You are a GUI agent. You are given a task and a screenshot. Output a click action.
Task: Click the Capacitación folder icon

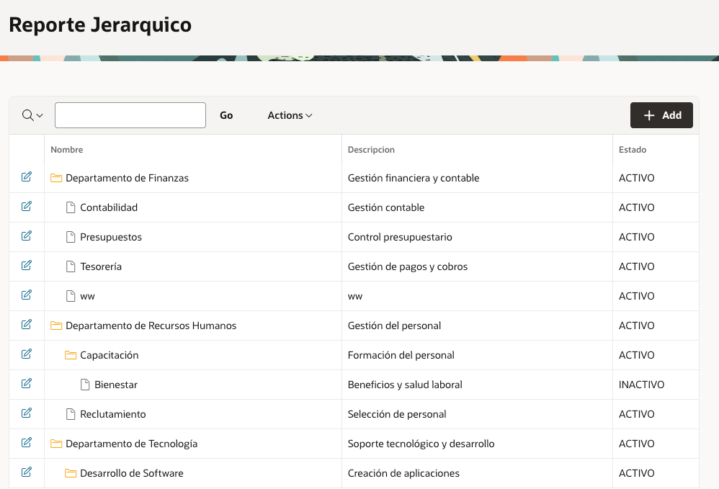pos(71,355)
